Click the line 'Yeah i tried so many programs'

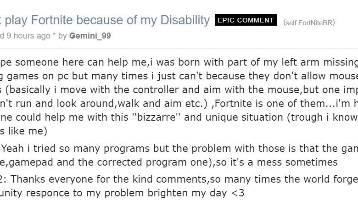179,149
